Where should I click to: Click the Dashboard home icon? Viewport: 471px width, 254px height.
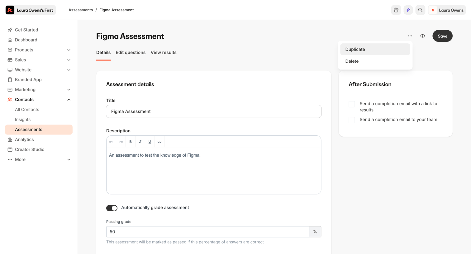[x=10, y=40]
